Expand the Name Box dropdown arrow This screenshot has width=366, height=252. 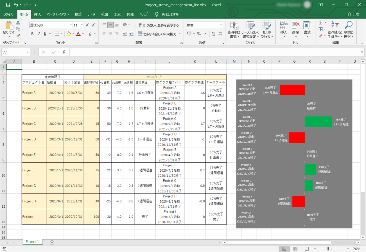click(28, 52)
